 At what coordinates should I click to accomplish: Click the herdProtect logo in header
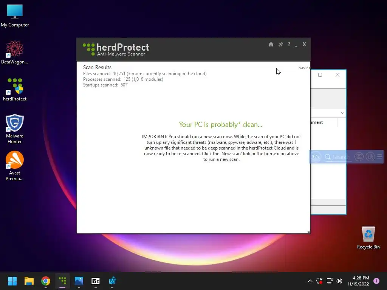[x=116, y=49]
